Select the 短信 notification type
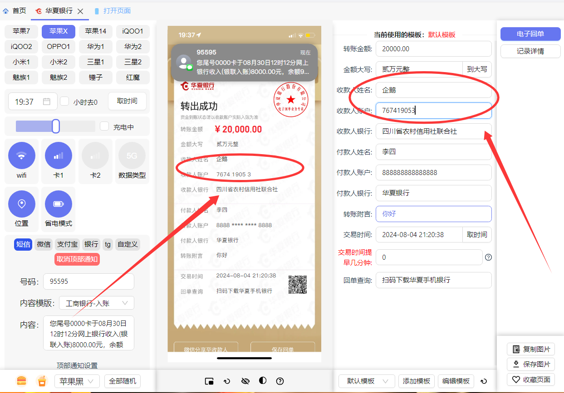Screen dimensions: 564x393 (x=23, y=244)
